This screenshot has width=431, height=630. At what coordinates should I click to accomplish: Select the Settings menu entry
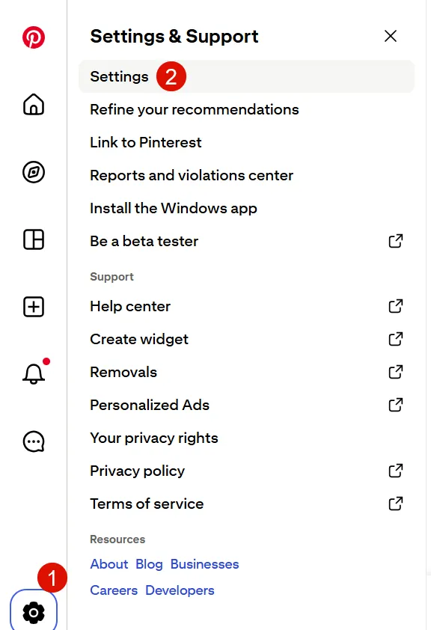(x=246, y=76)
